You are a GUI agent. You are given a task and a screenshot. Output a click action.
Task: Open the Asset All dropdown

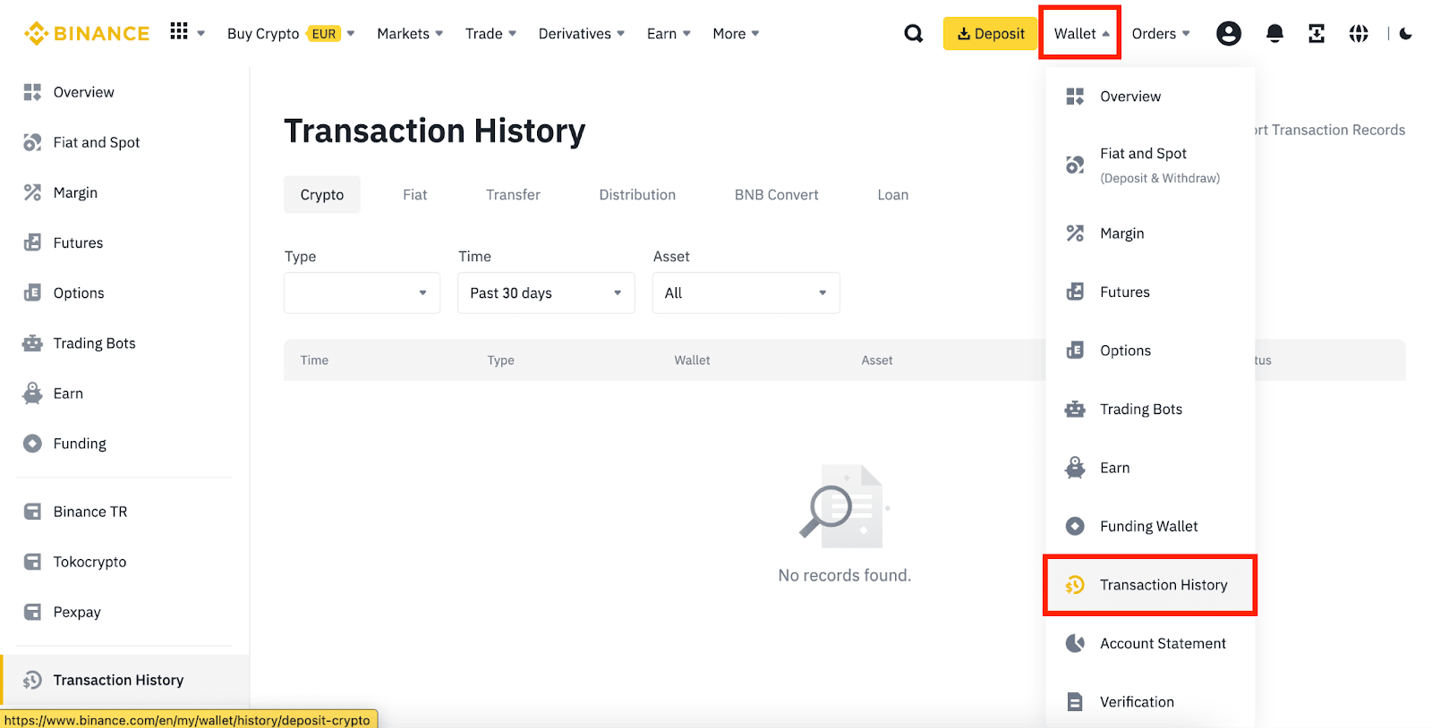point(746,293)
